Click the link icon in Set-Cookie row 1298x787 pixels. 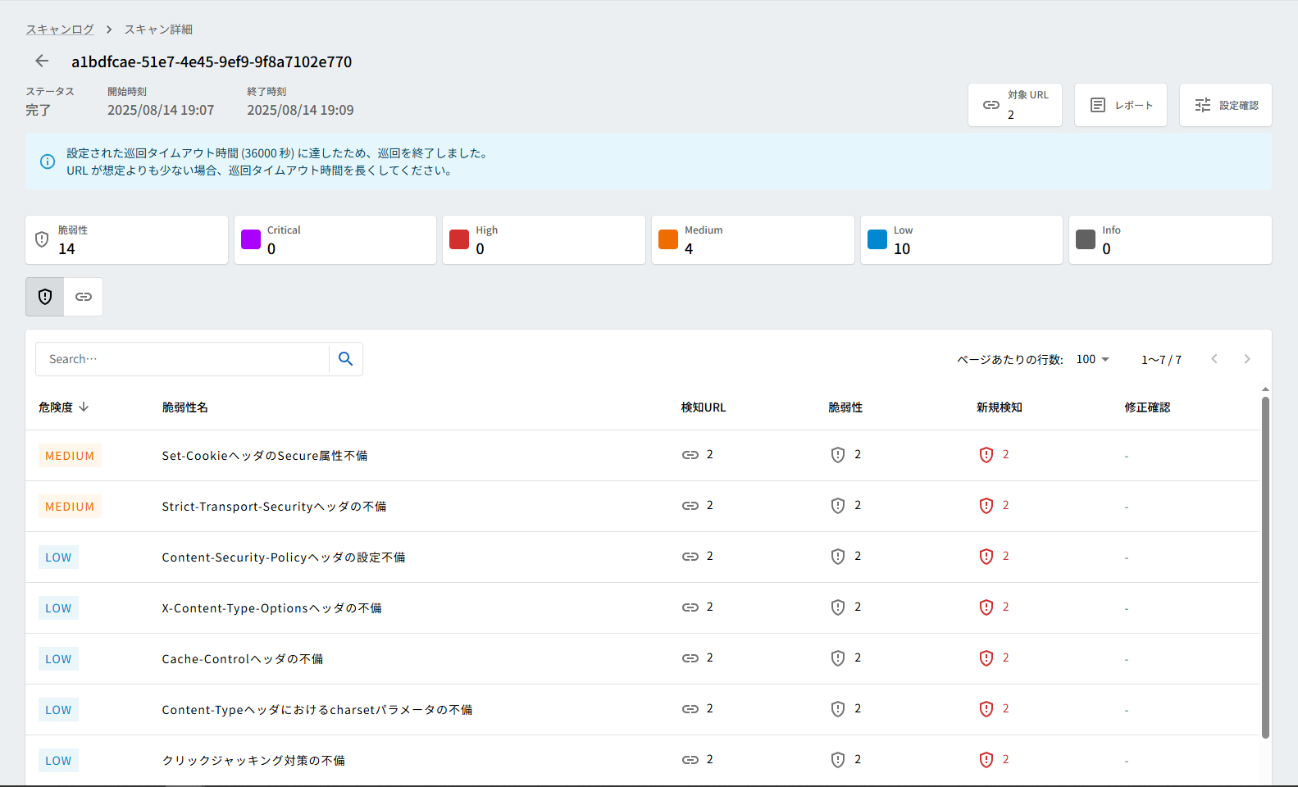(690, 455)
